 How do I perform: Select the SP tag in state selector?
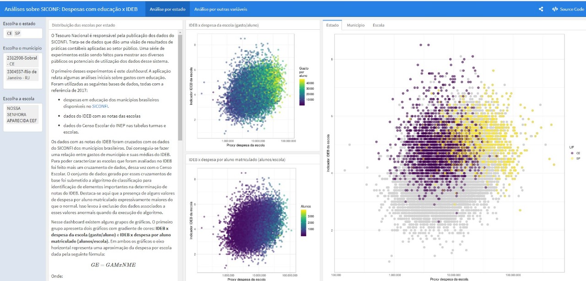(17, 33)
